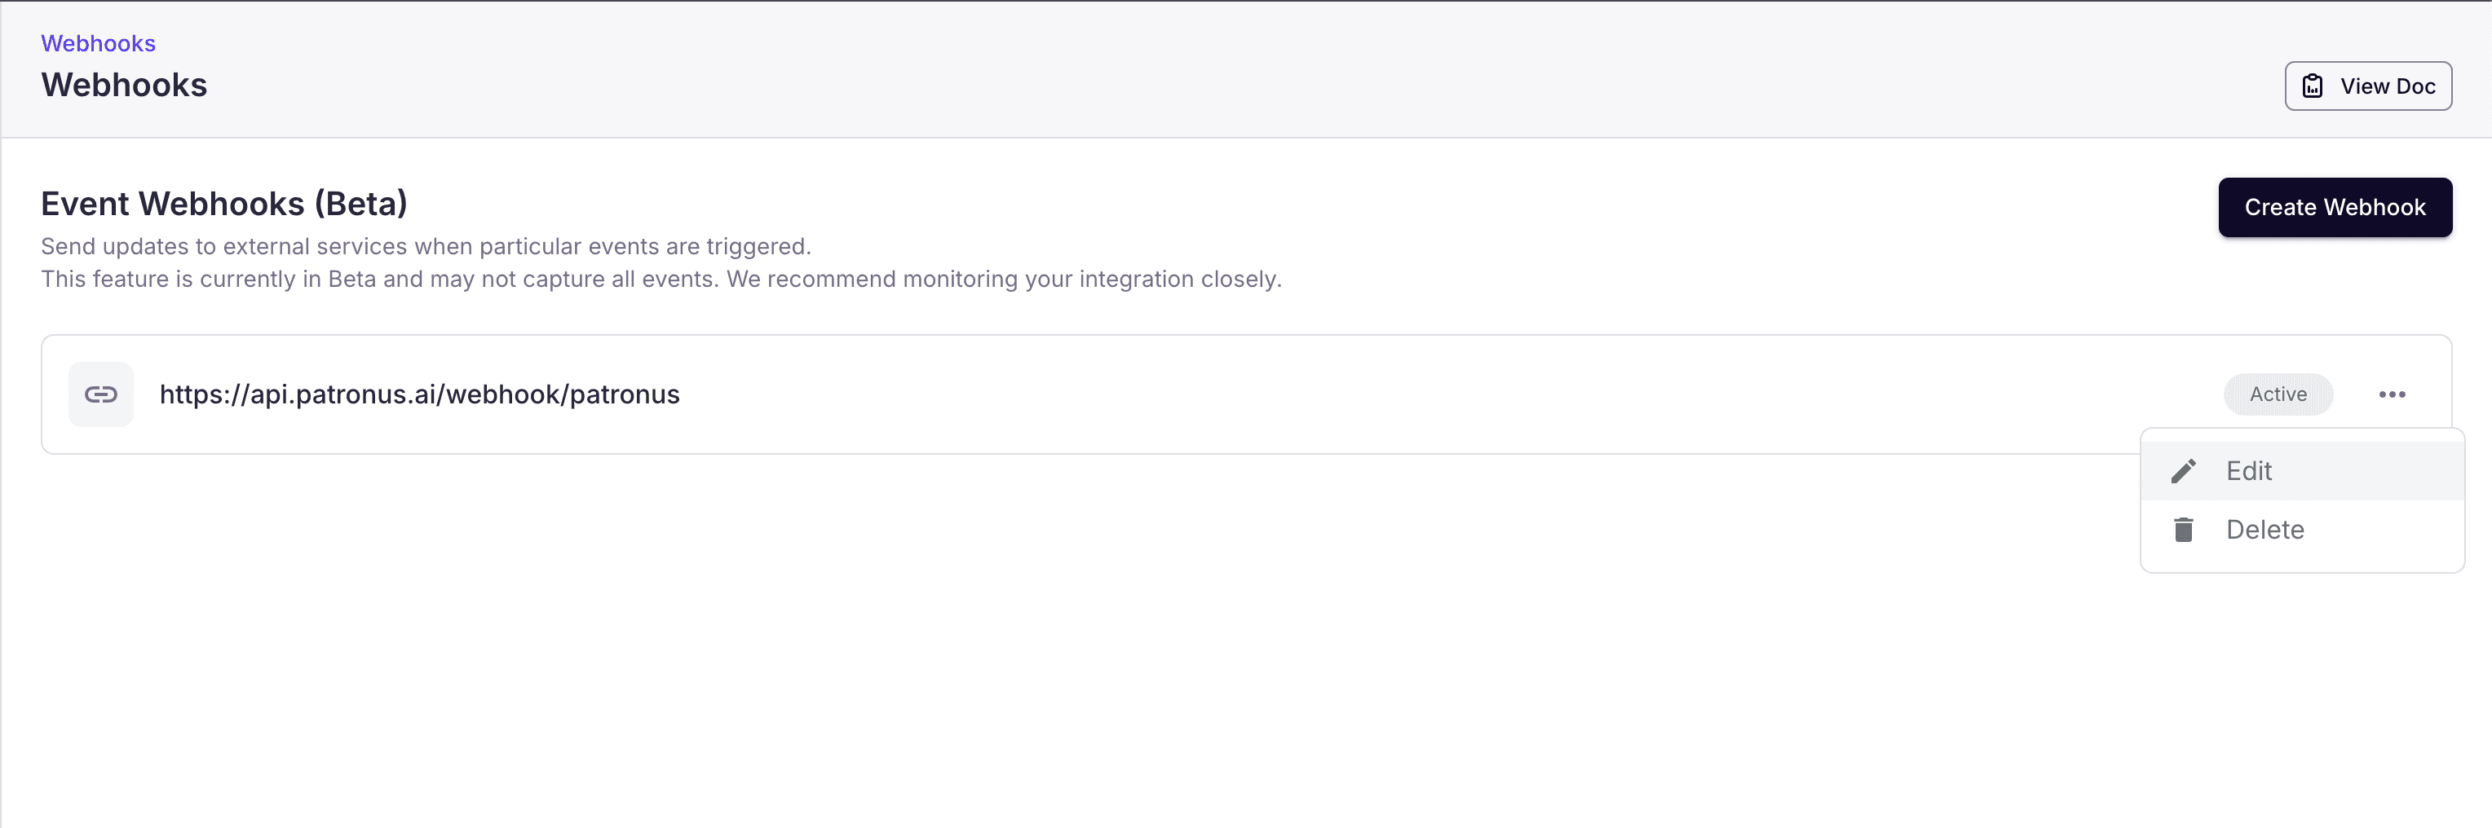Viewport: 2492px width, 828px height.
Task: Click the chain link icon beside webhook URL
Action: click(100, 394)
